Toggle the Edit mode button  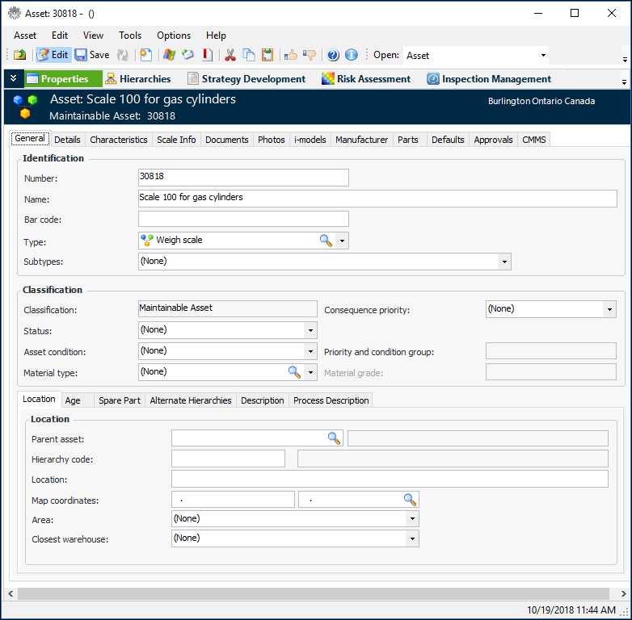click(x=53, y=55)
